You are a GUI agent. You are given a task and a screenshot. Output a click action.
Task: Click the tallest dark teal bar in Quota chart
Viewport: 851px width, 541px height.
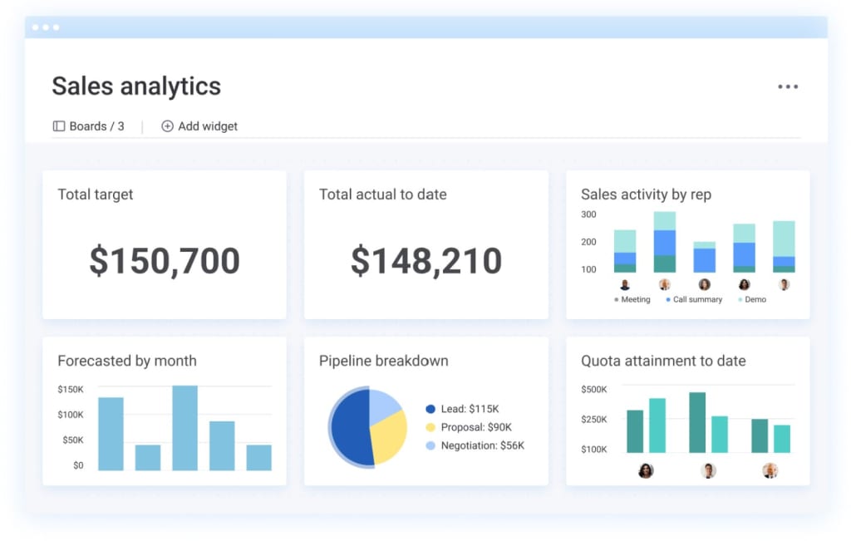click(x=697, y=423)
